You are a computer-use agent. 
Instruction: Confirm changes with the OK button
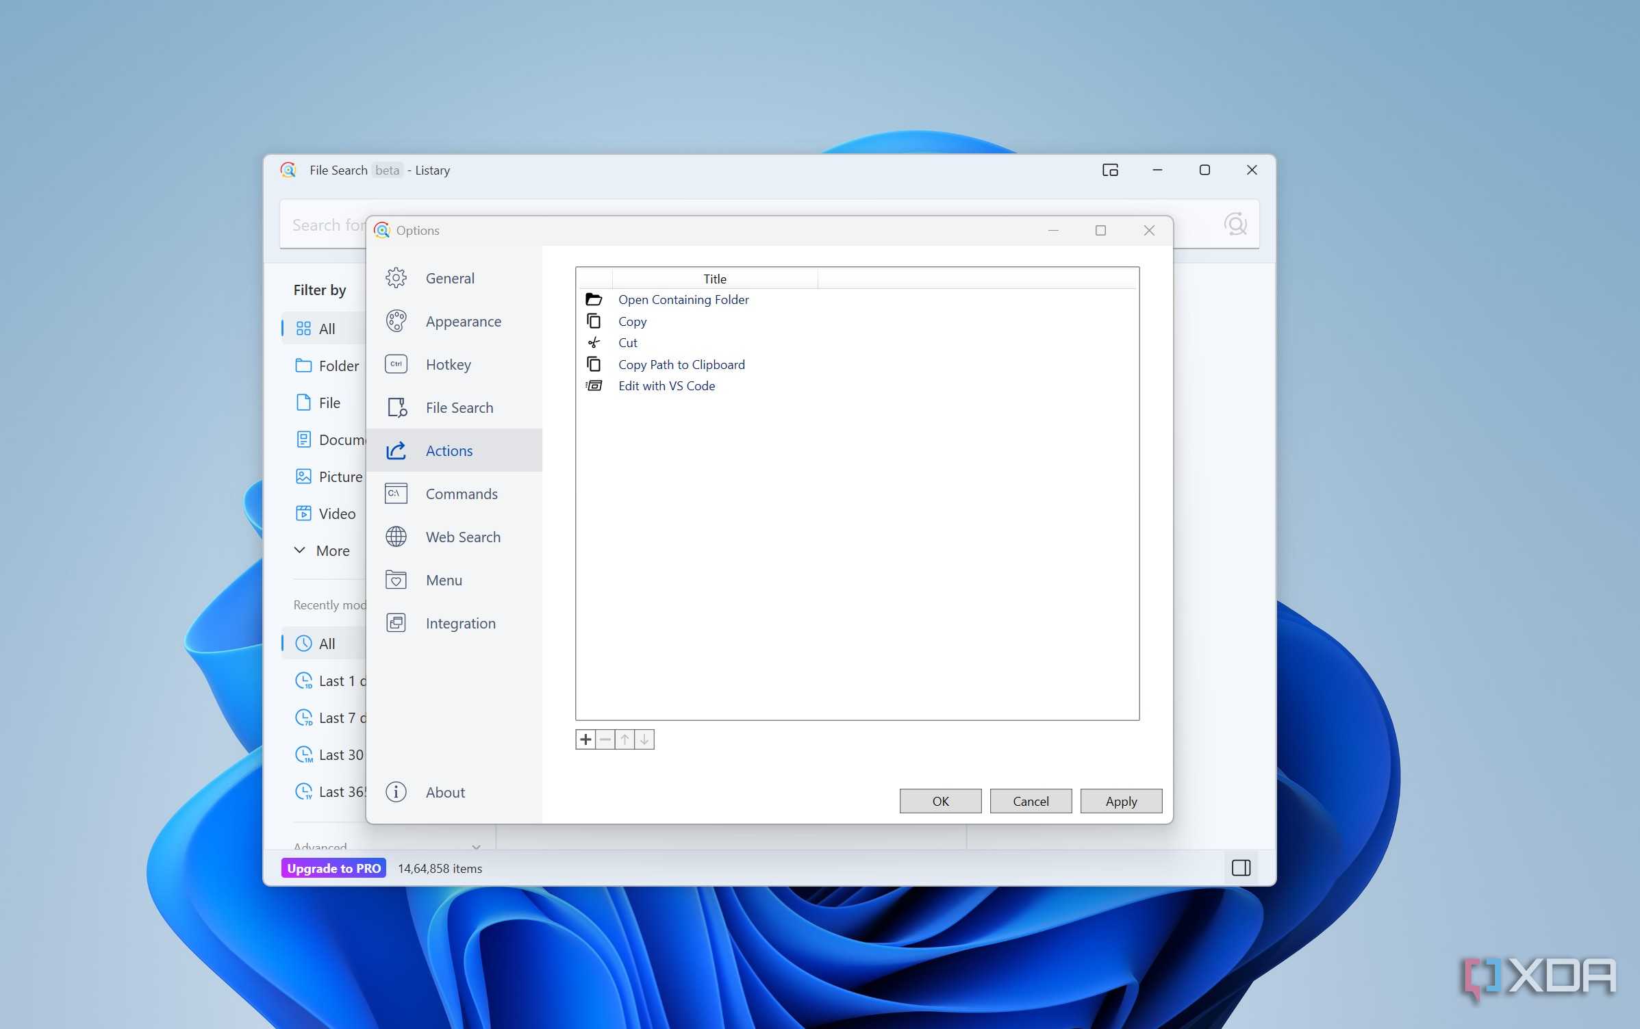940,800
